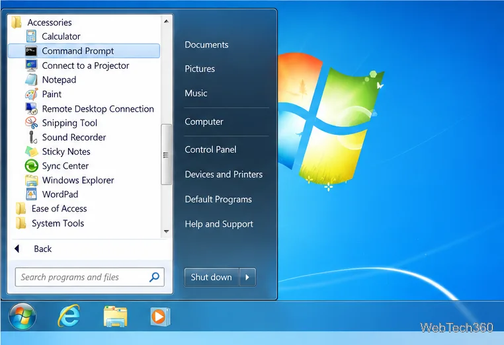504x345 pixels.
Task: Select the Sound Recorder label
Action: pos(74,137)
